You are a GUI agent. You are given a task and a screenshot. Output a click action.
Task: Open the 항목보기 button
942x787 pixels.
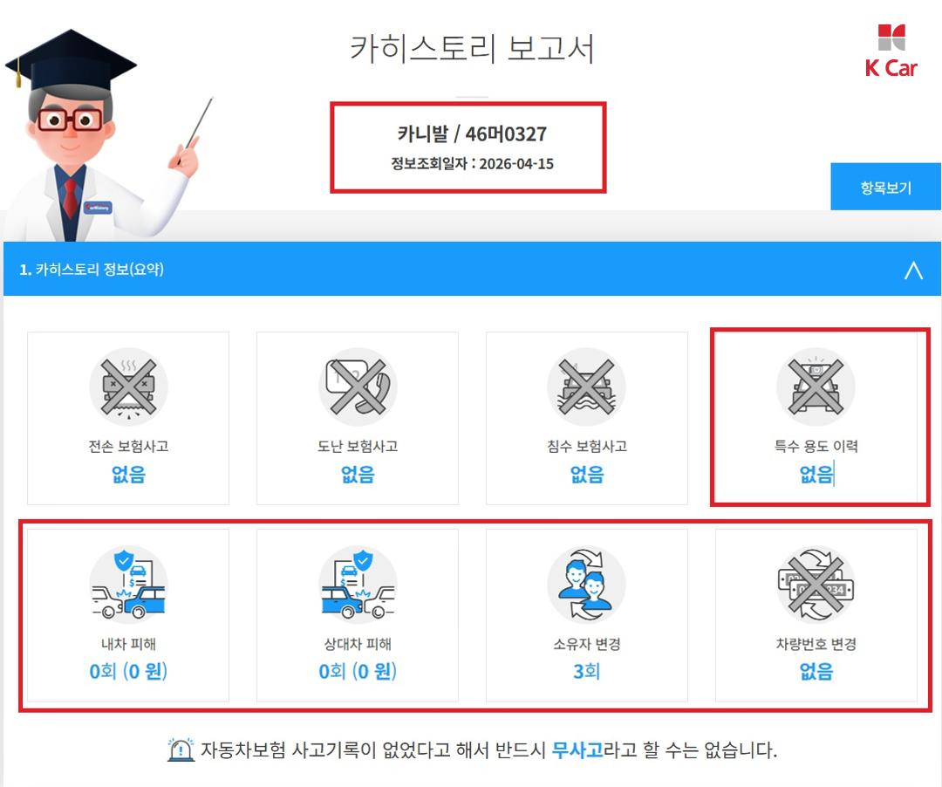[x=885, y=187]
